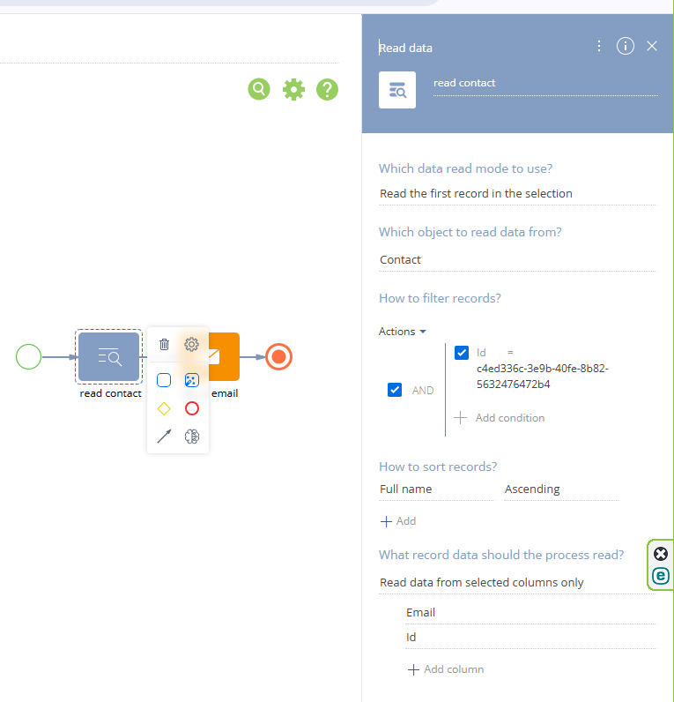
Task: Uncheck the Id filter condition checkbox
Action: click(x=462, y=353)
